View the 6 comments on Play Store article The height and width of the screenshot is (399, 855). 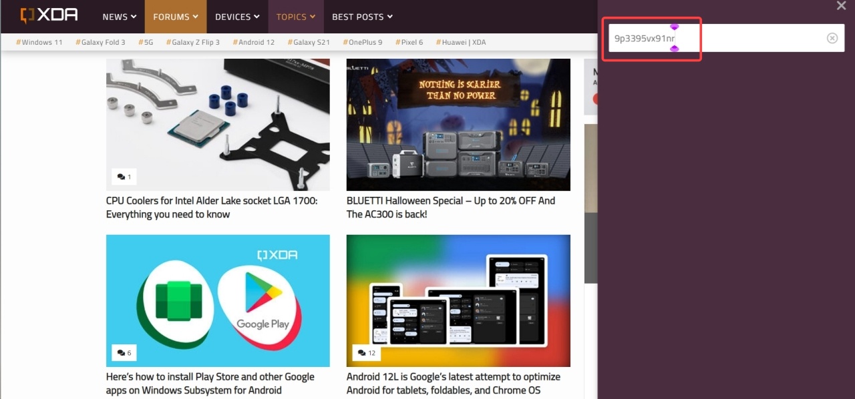124,352
